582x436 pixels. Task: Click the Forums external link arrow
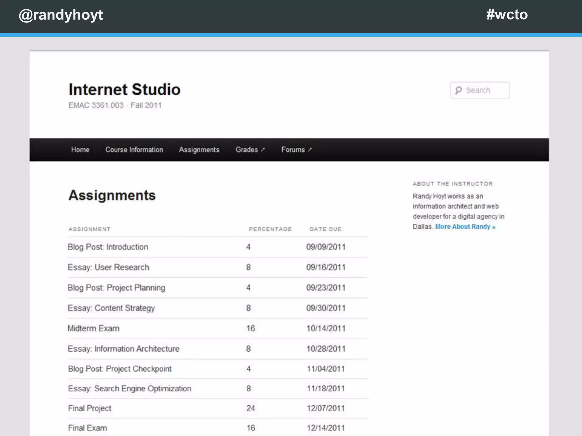pos(310,149)
